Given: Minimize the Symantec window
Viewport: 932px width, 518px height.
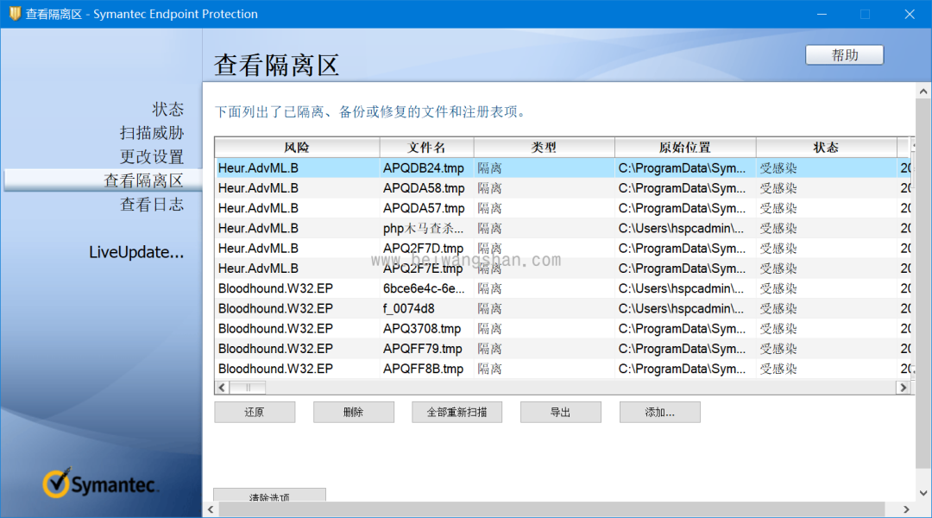Looking at the screenshot, I should pyautogui.click(x=822, y=14).
